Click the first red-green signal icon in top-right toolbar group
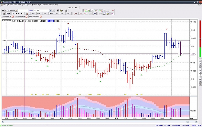The width and height of the screenshot is (202, 127). pyautogui.click(x=85, y=10)
